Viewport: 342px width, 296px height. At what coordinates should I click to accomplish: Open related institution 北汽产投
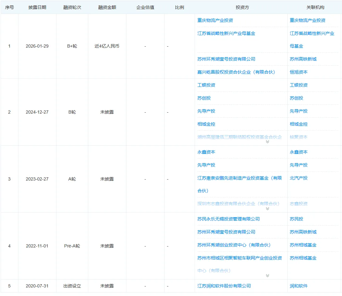coord(298,178)
